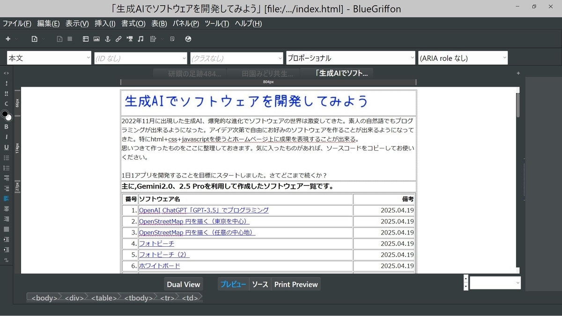Image resolution: width=562 pixels, height=316 pixels.
Task: Open the (ARIA role なし) dropdown
Action: (463, 58)
